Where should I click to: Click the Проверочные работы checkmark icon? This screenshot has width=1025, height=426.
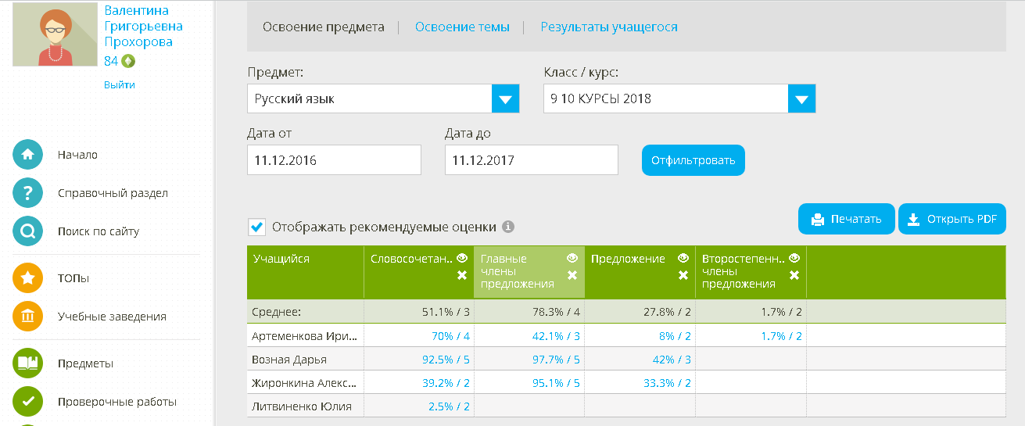tap(27, 401)
